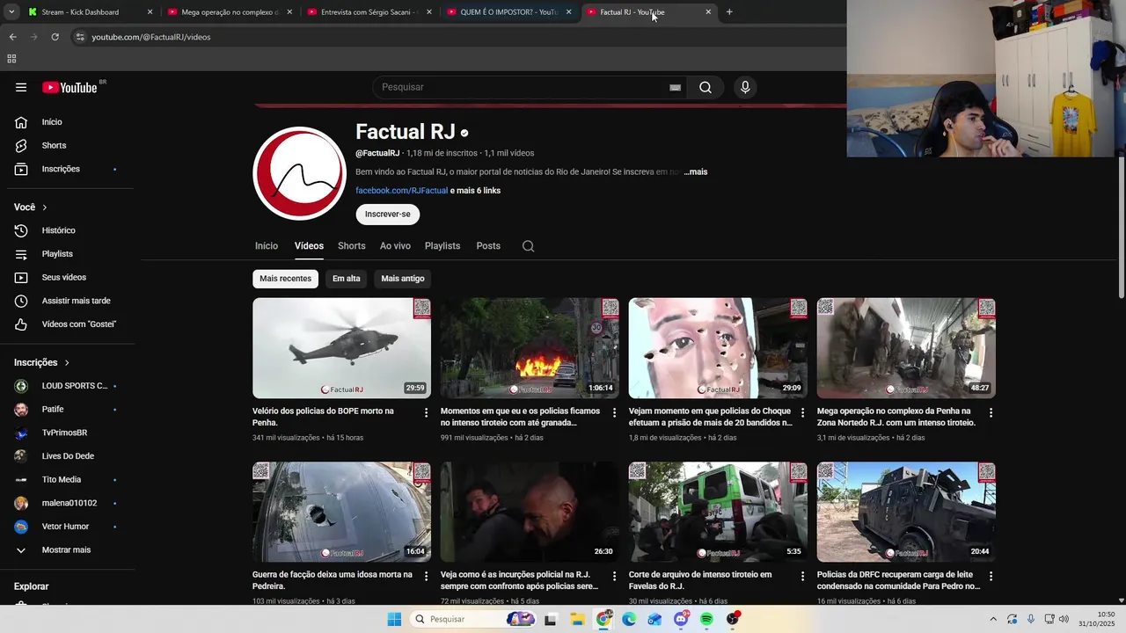Image resolution: width=1126 pixels, height=633 pixels.
Task: Switch to the channel Shorts tab
Action: [x=351, y=246]
